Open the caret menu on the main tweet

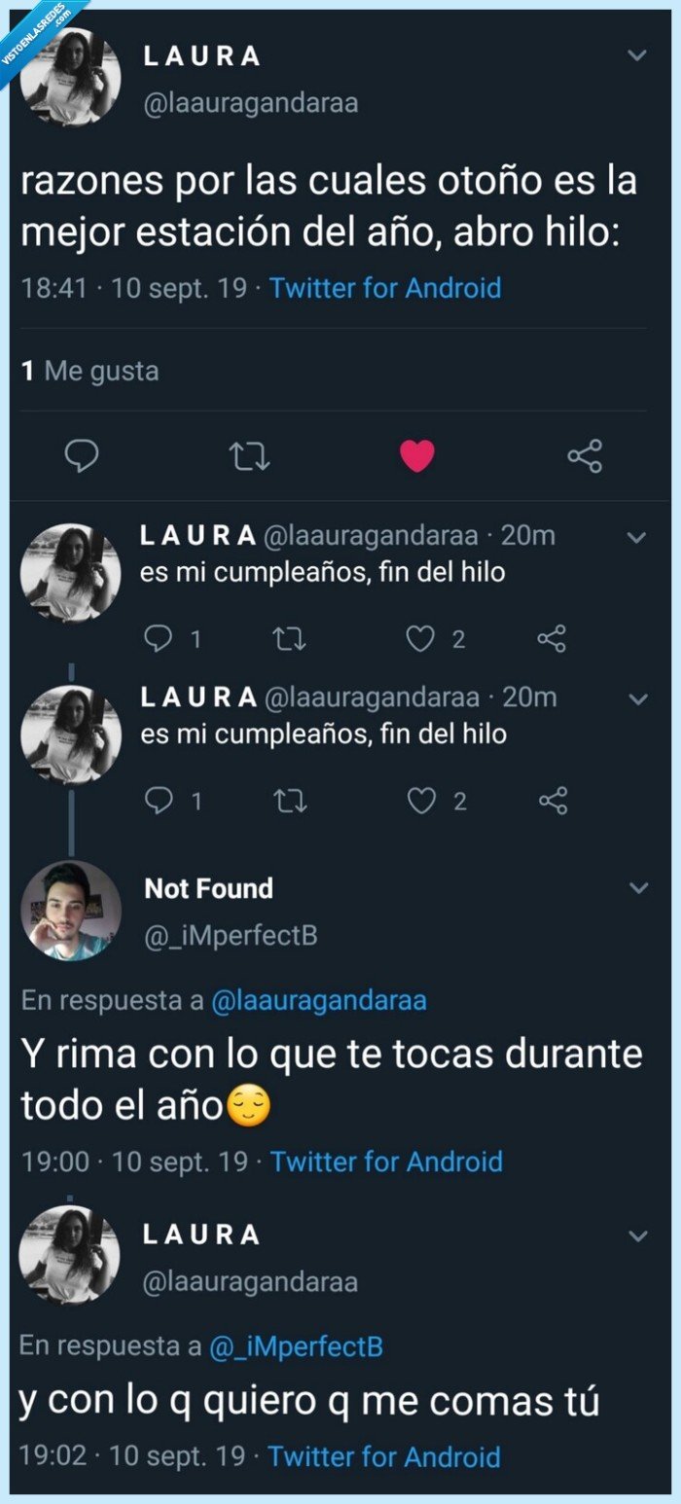[x=639, y=54]
